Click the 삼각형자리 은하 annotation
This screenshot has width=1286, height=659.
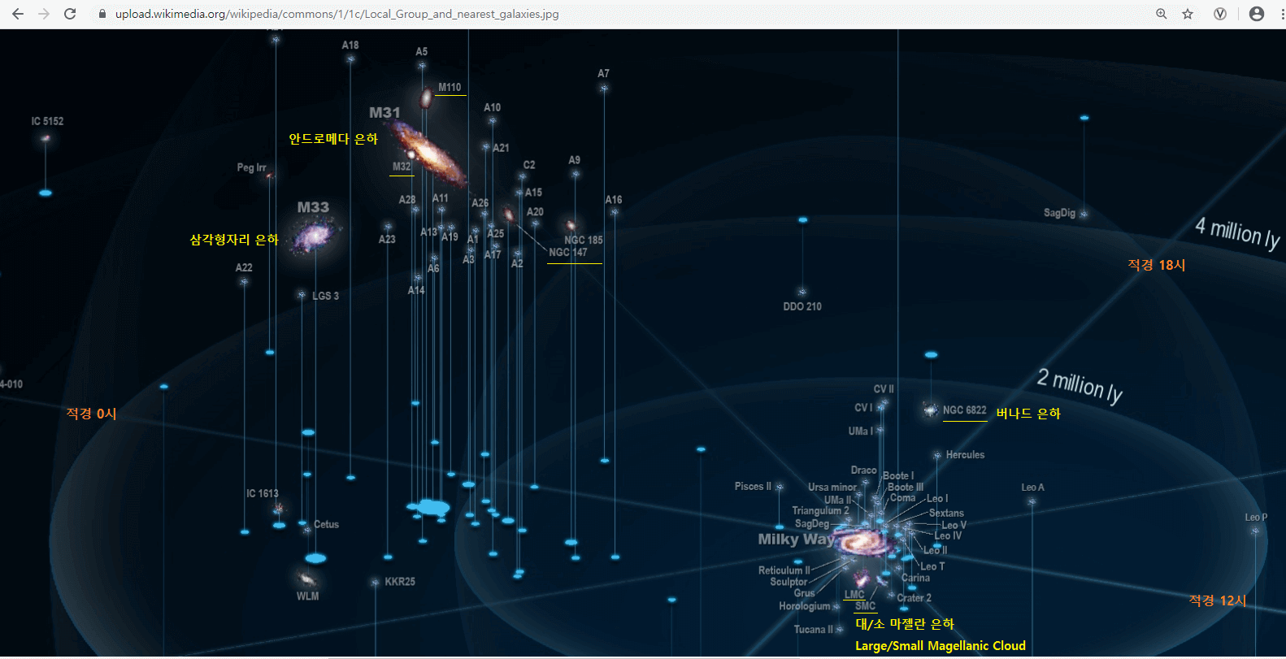[234, 240]
